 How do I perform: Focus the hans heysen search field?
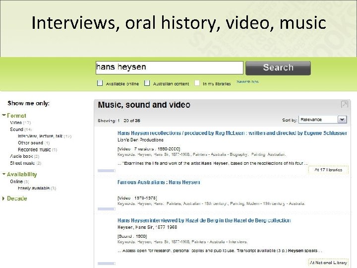[x=170, y=67]
